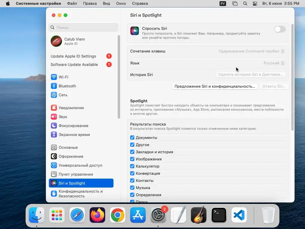Uncheck the Контакты checkbox
305x229 pixels.
pyautogui.click(x=132, y=180)
